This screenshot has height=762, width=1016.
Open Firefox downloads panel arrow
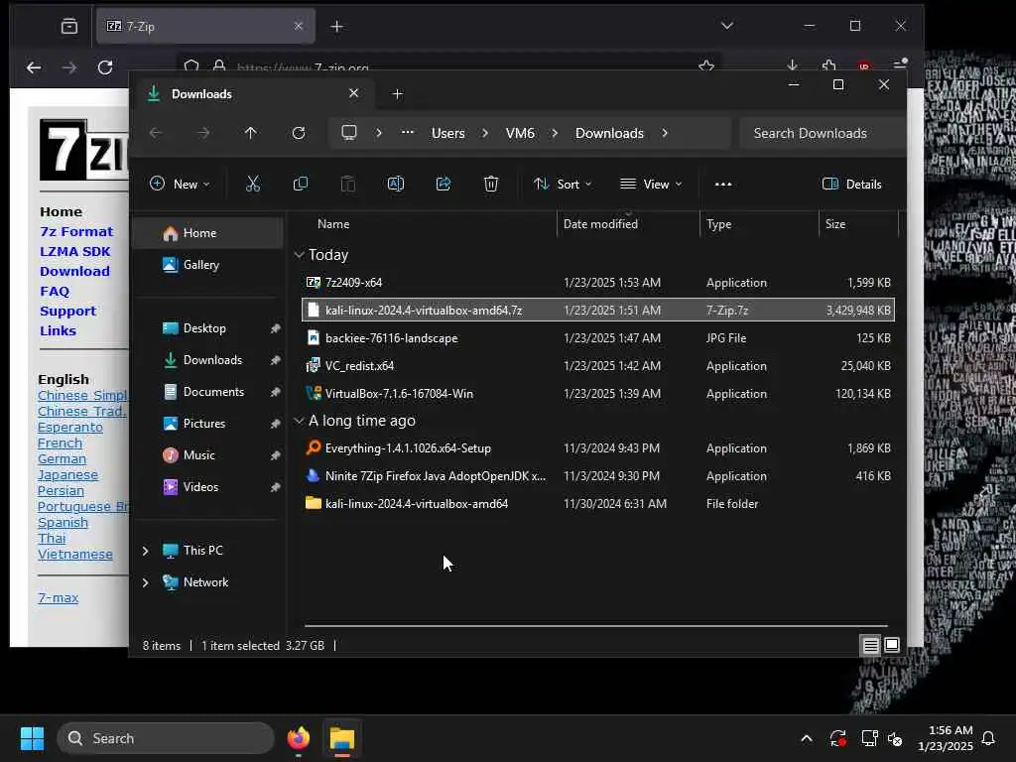(x=792, y=65)
